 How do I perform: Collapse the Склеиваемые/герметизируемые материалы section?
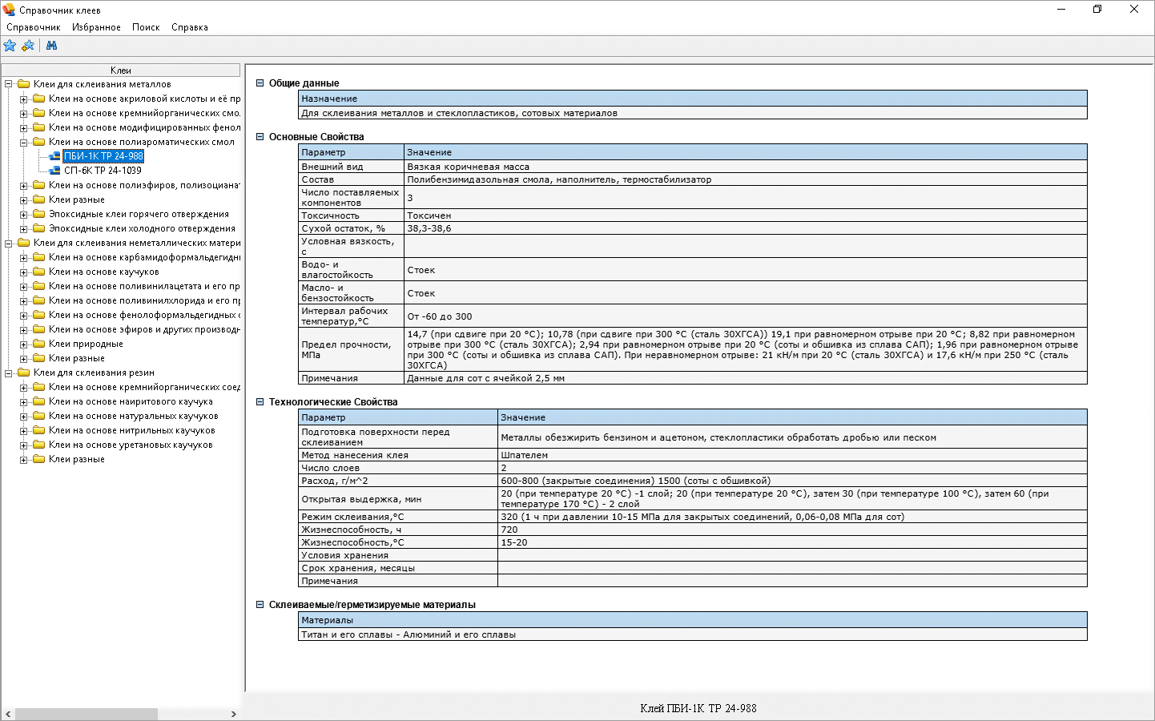pos(260,605)
